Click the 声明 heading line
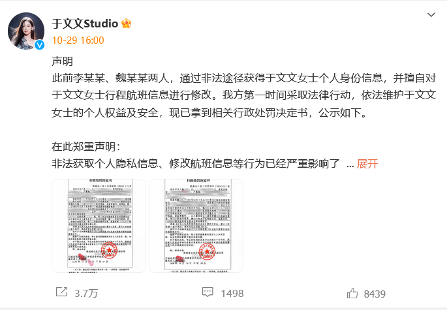Screen dimensions: 447x310 (x=63, y=61)
